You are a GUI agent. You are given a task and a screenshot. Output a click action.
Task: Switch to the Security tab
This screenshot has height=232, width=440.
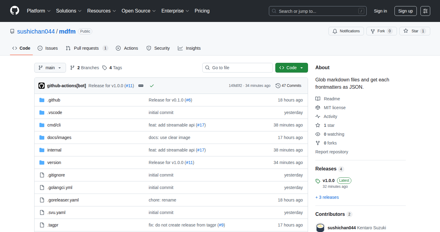[x=158, y=48]
